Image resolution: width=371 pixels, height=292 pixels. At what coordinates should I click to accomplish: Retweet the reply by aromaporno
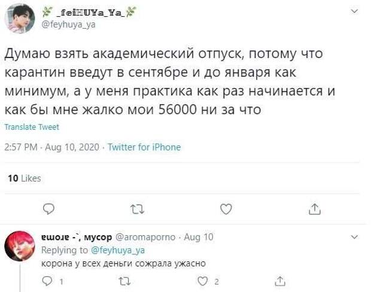pos(124,281)
